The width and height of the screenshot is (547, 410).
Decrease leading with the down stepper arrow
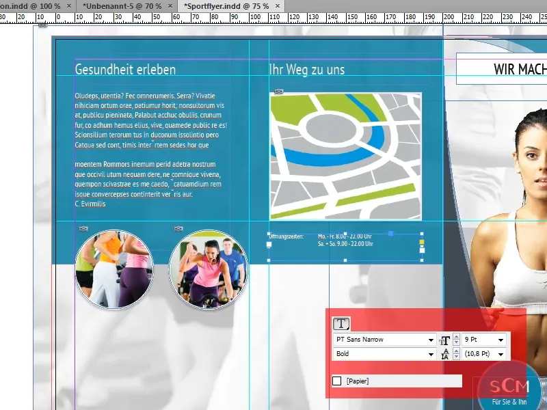pos(456,357)
